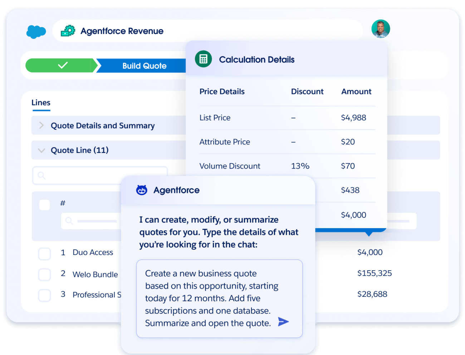Toggle the select-all header checkbox
The height and width of the screenshot is (355, 465).
[44, 205]
